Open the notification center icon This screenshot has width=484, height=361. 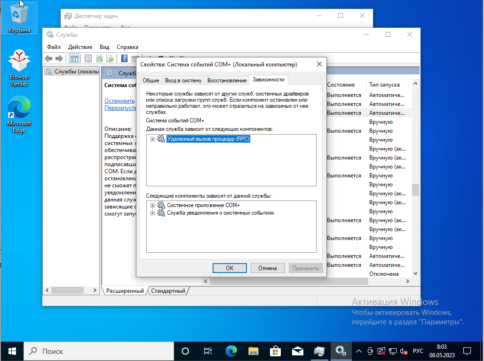467,351
